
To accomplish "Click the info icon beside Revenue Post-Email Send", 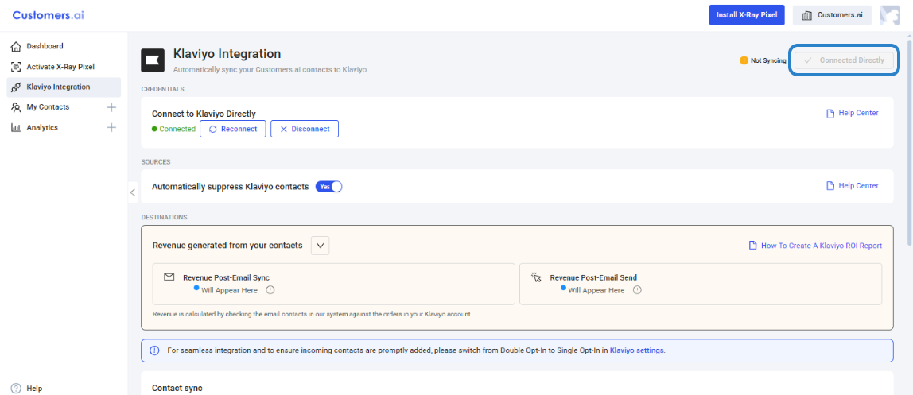I will pos(637,290).
